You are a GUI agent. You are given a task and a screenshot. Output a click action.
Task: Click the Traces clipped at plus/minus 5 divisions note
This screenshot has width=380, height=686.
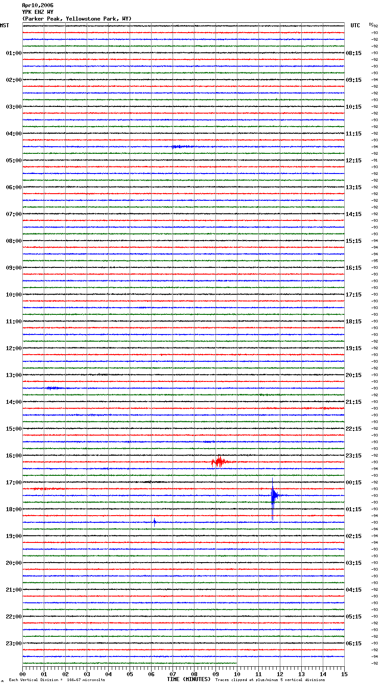point(270,680)
